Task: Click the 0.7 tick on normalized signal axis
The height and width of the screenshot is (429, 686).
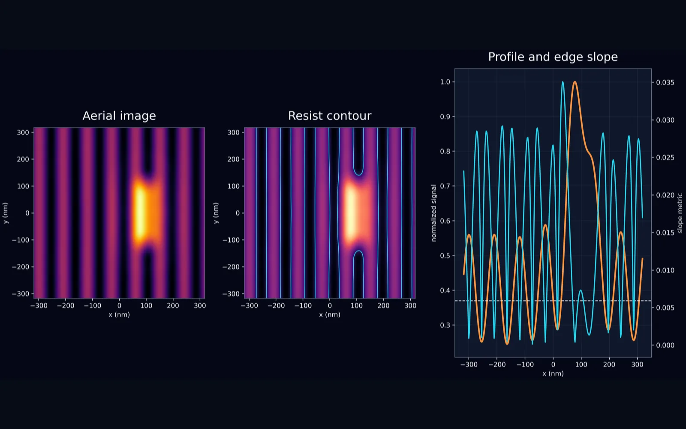Action: pyautogui.click(x=445, y=186)
